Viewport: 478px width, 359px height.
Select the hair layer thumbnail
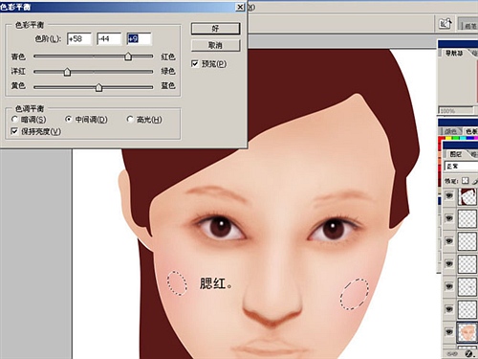(467, 196)
